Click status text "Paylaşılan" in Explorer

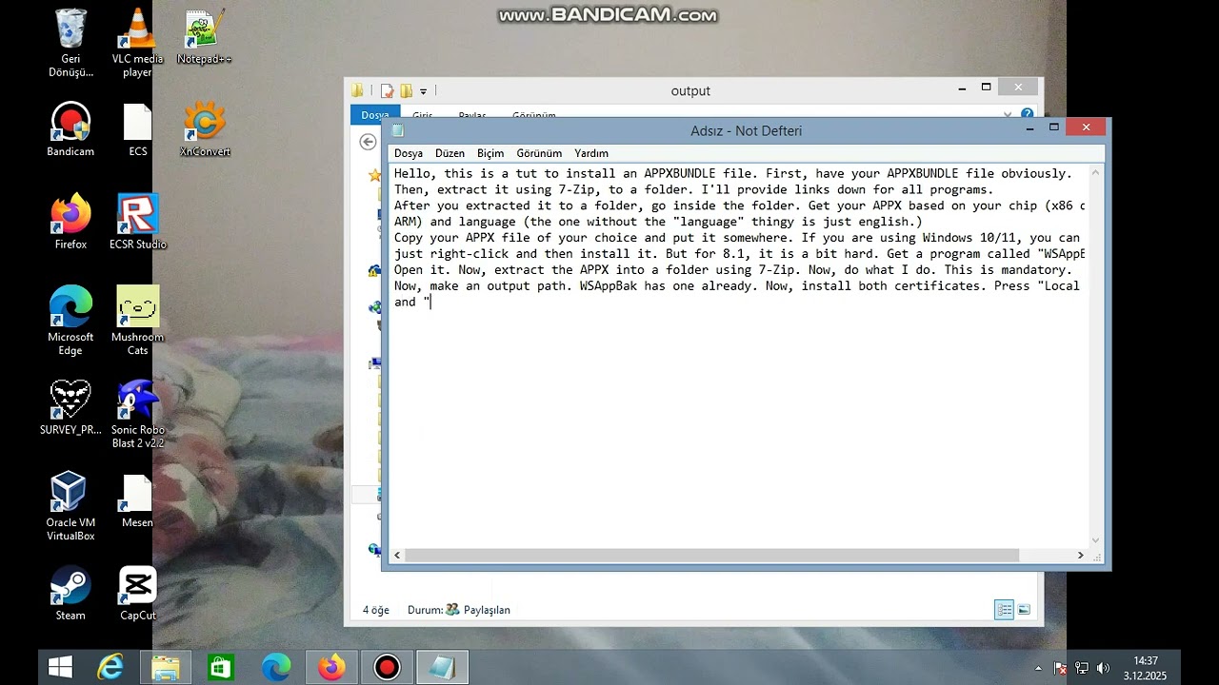tap(487, 610)
